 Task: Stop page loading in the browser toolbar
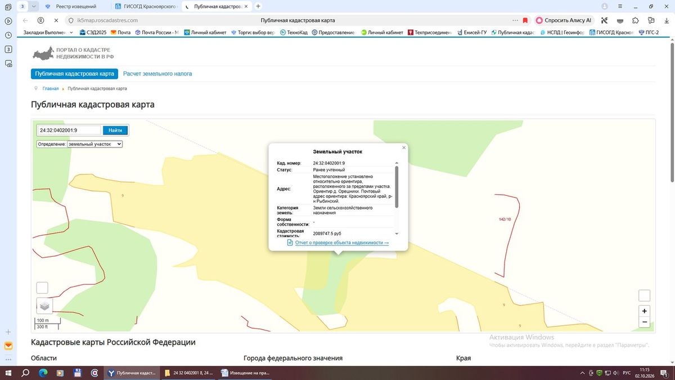[x=56, y=20]
